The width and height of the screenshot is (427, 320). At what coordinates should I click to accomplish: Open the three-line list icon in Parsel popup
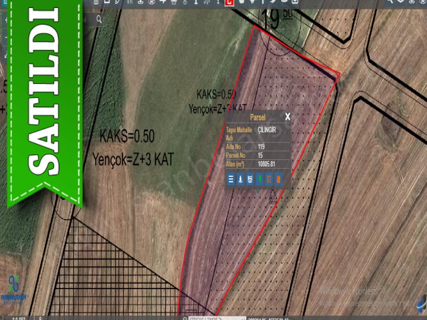tap(231, 180)
